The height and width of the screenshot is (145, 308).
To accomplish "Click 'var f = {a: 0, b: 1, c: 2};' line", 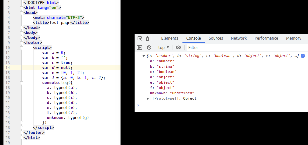I will (x=74, y=78).
